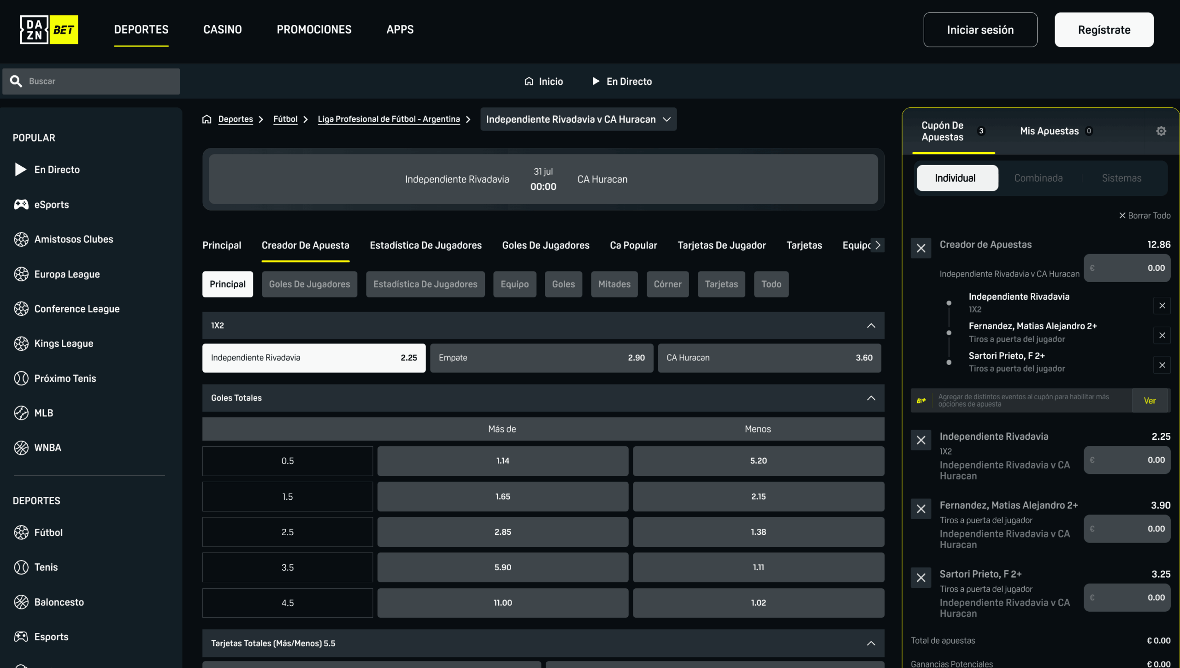Filter by Mitades markets chip
Image resolution: width=1180 pixels, height=668 pixels.
click(614, 284)
